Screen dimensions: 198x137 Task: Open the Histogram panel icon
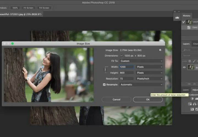177,17
